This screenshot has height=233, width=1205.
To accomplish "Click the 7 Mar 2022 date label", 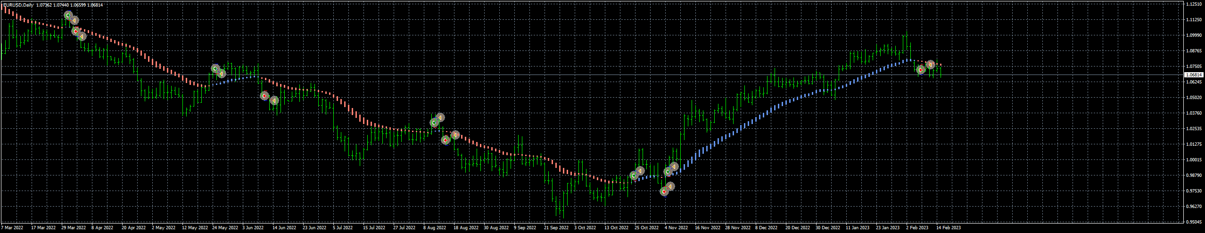I will [12, 228].
